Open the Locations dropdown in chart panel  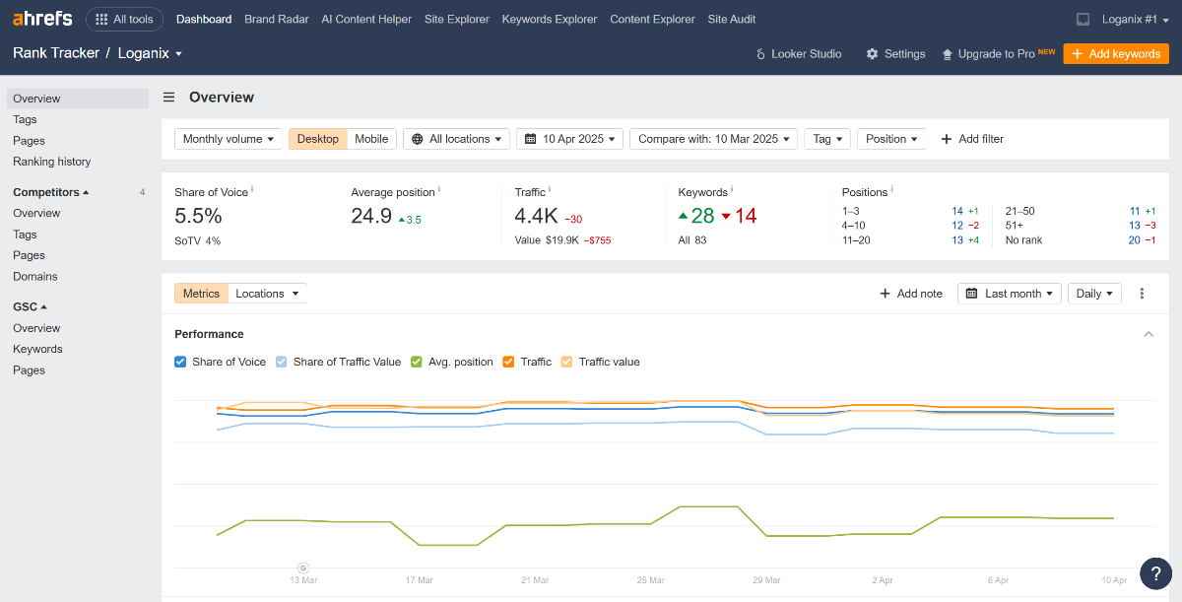(x=267, y=294)
